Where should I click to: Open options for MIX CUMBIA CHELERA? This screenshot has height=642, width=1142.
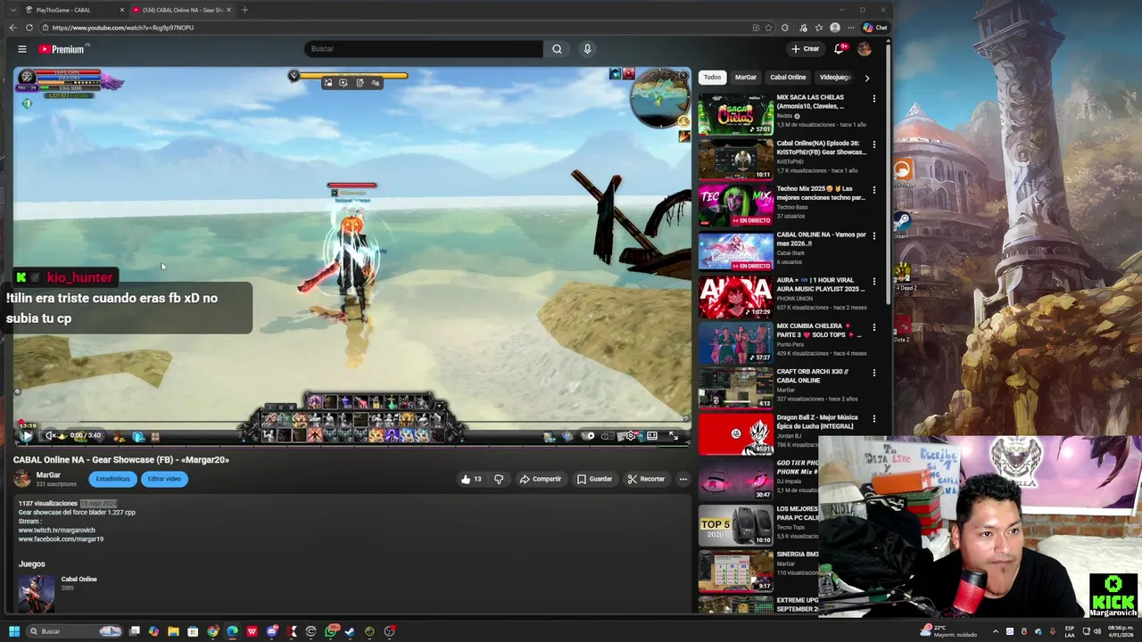coord(873,327)
